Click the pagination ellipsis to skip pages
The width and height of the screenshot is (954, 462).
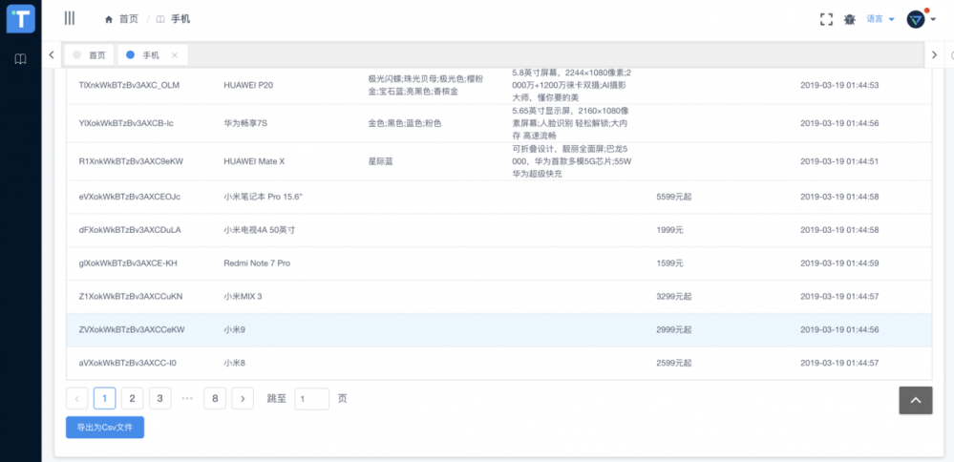tap(187, 399)
